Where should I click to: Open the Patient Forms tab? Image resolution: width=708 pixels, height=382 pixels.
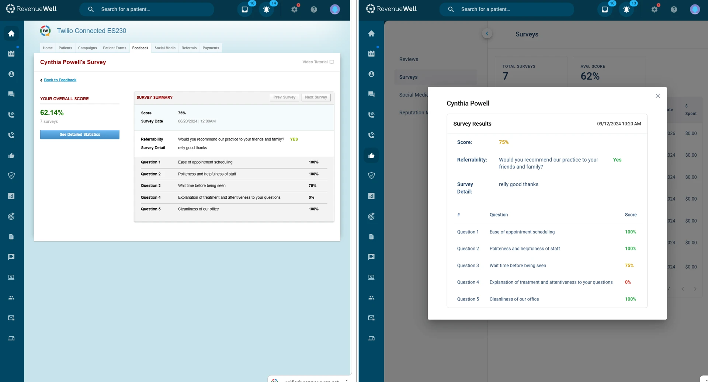pos(114,48)
